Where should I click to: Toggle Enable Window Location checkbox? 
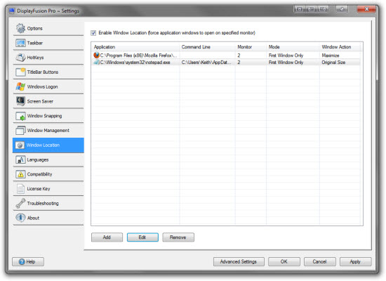point(93,33)
